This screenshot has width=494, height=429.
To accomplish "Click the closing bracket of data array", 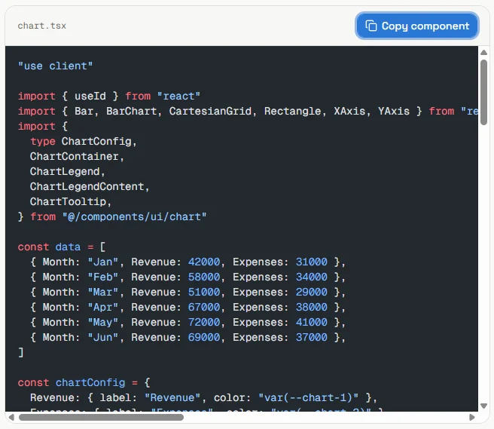I will click(21, 352).
